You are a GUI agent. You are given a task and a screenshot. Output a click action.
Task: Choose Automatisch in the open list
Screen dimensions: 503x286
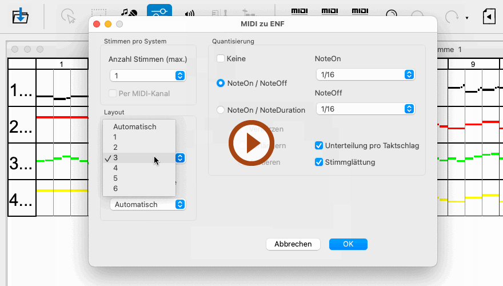(135, 126)
